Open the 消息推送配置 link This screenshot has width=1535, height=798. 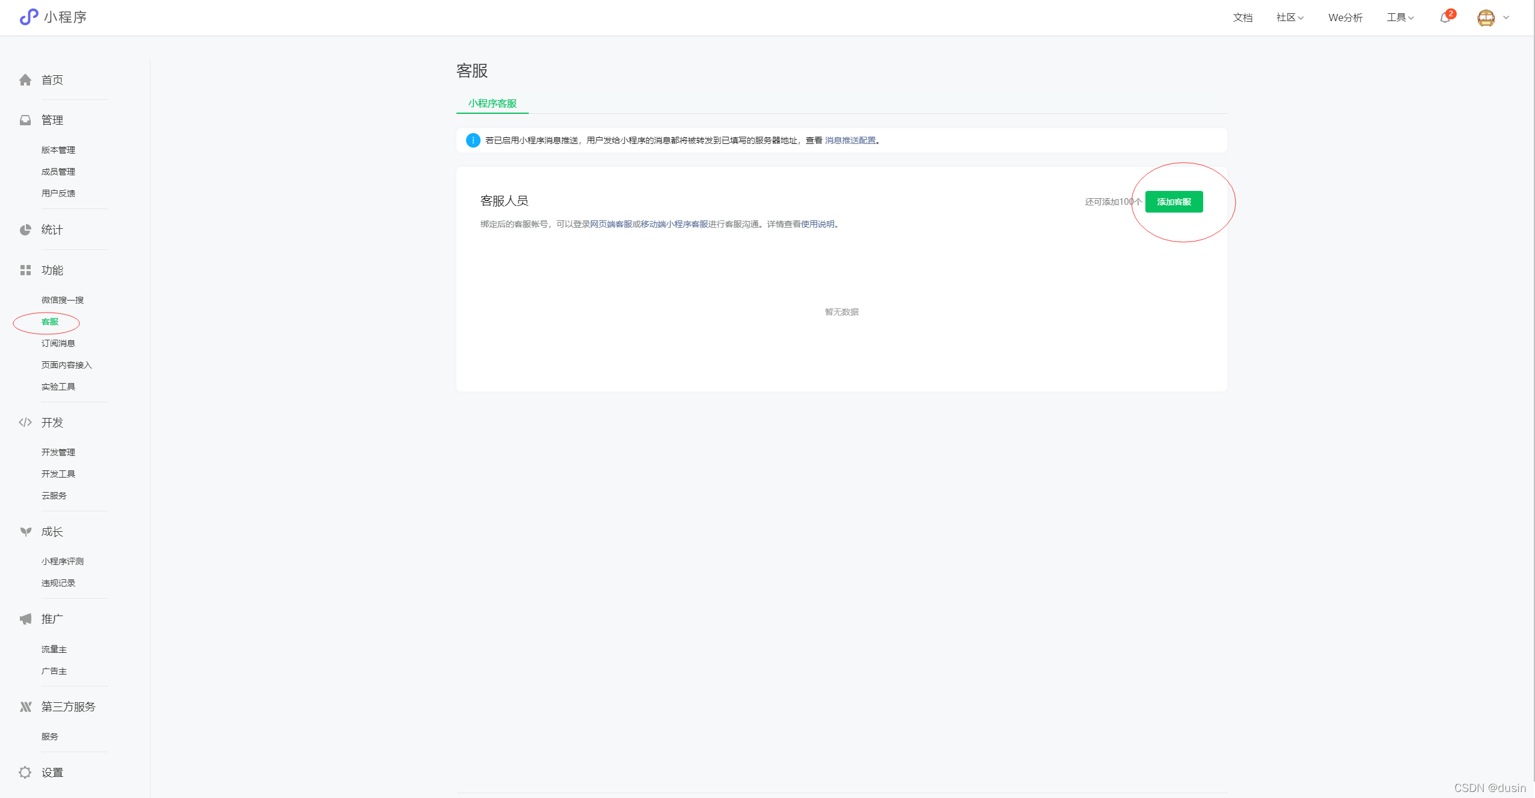coord(850,140)
